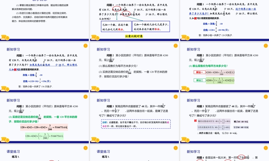269x161 pixels.
Task: Click the orange badge on the middle 新知学习 slide
Action: pos(175,46)
